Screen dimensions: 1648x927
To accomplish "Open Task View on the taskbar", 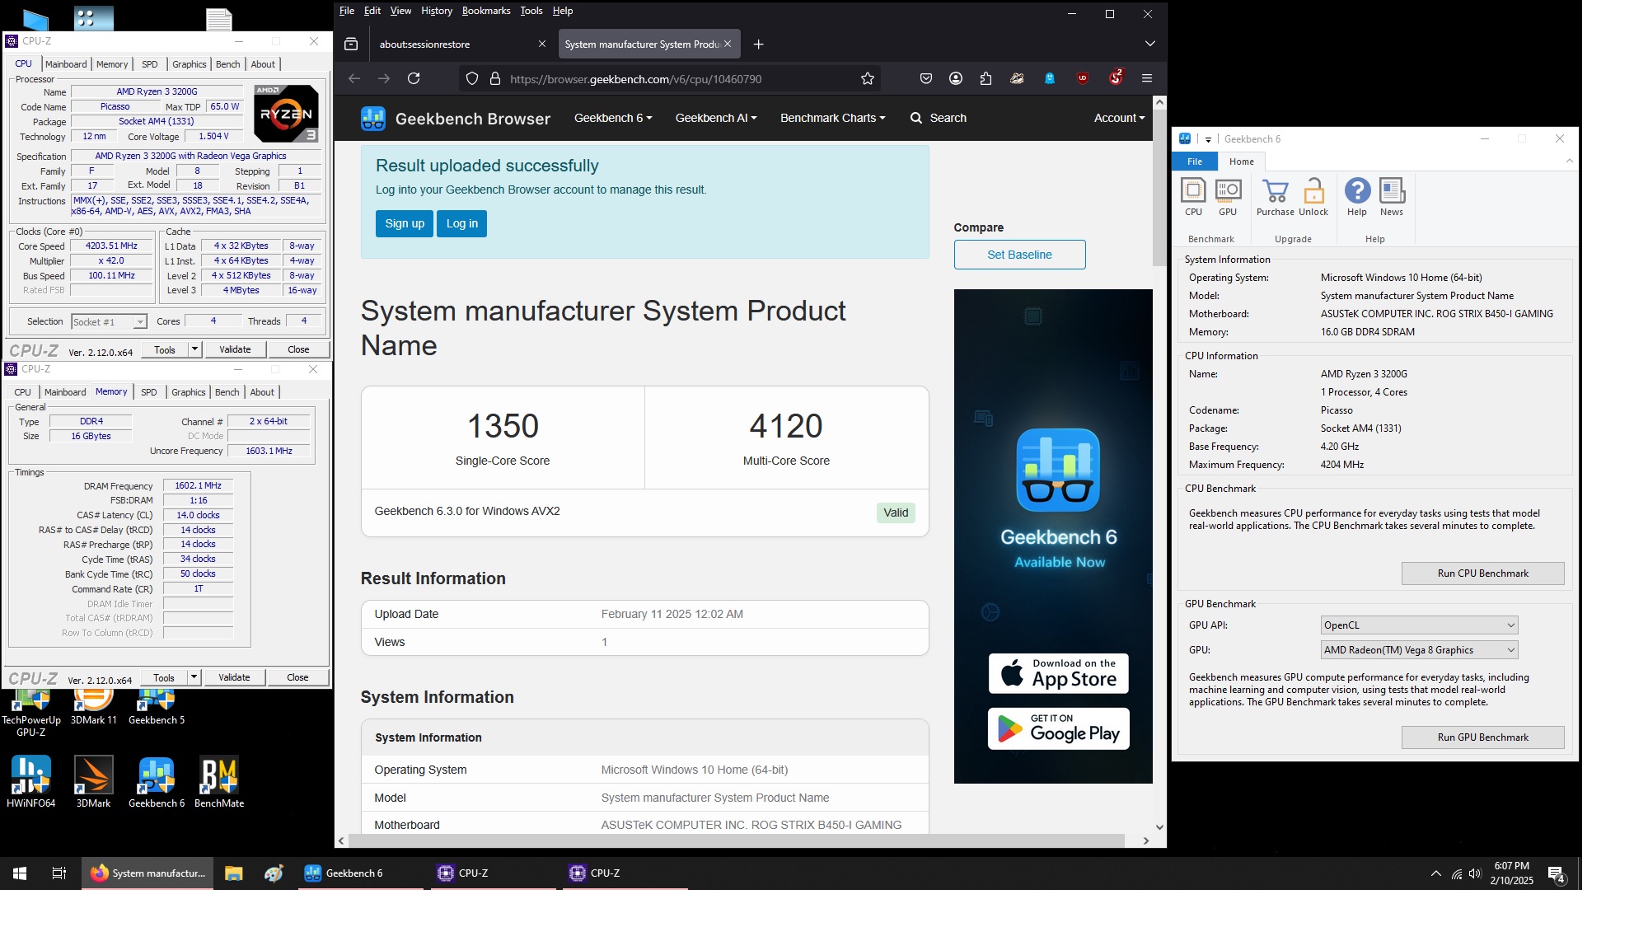I will [x=59, y=873].
